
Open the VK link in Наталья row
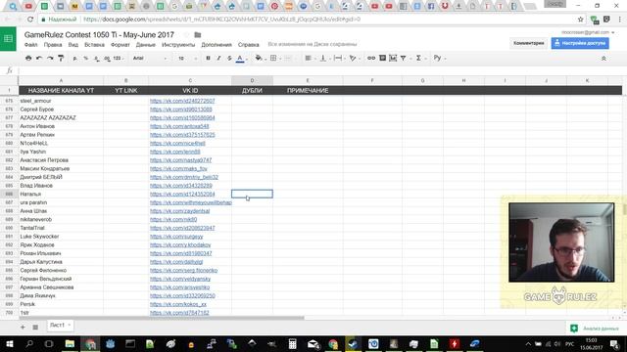point(182,194)
